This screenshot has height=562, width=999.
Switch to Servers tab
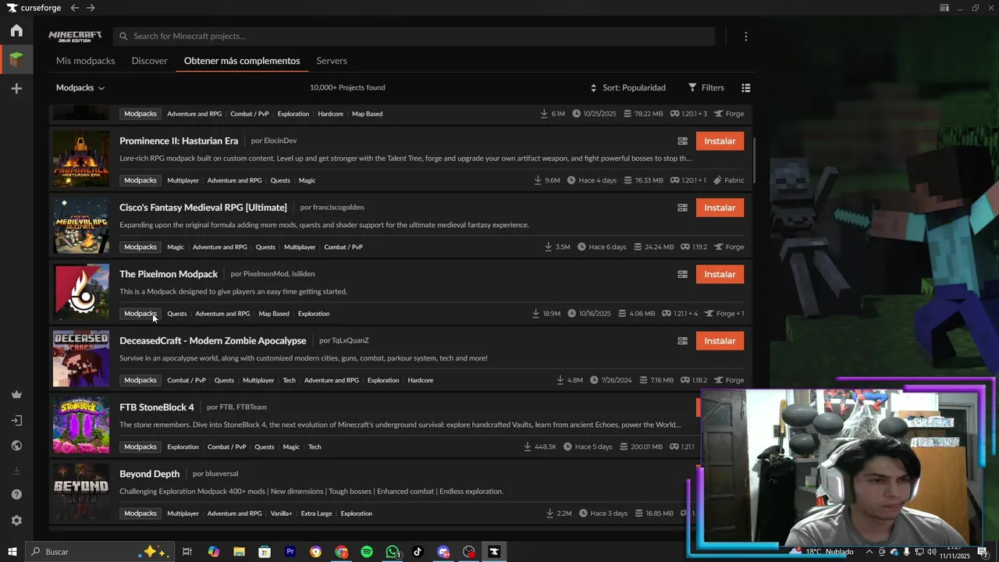point(332,61)
